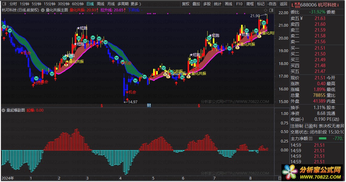Click the www.70822.com link in logo
Image resolution: width=346 pixels, height=182 pixels.
pyautogui.click(x=320, y=177)
